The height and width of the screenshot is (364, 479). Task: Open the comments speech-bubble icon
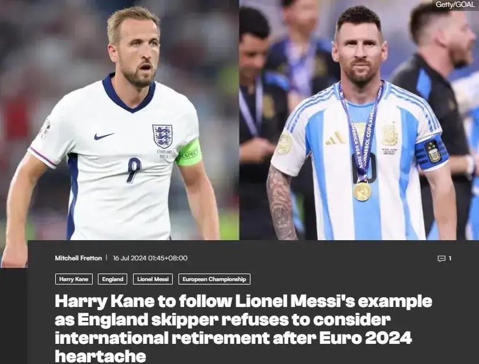(x=442, y=259)
